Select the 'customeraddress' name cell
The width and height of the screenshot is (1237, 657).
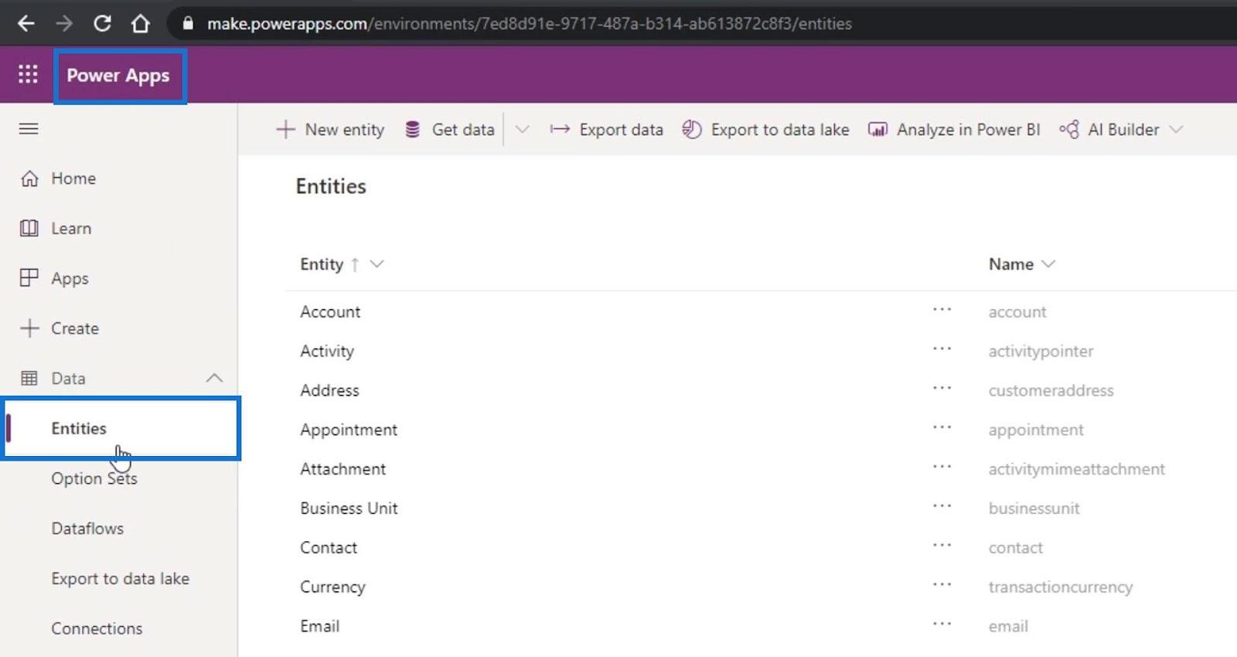point(1051,390)
